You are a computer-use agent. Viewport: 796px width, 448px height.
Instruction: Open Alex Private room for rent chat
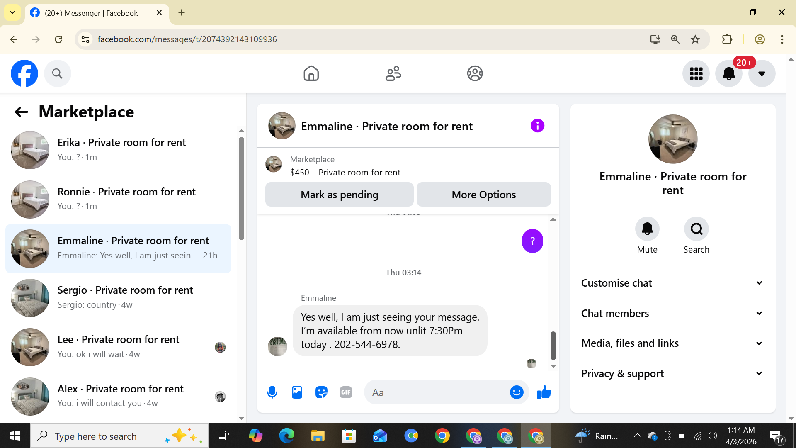tap(119, 397)
